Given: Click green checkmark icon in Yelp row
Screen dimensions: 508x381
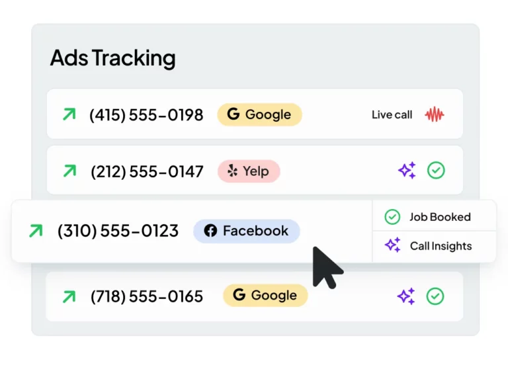Looking at the screenshot, I should tap(435, 171).
